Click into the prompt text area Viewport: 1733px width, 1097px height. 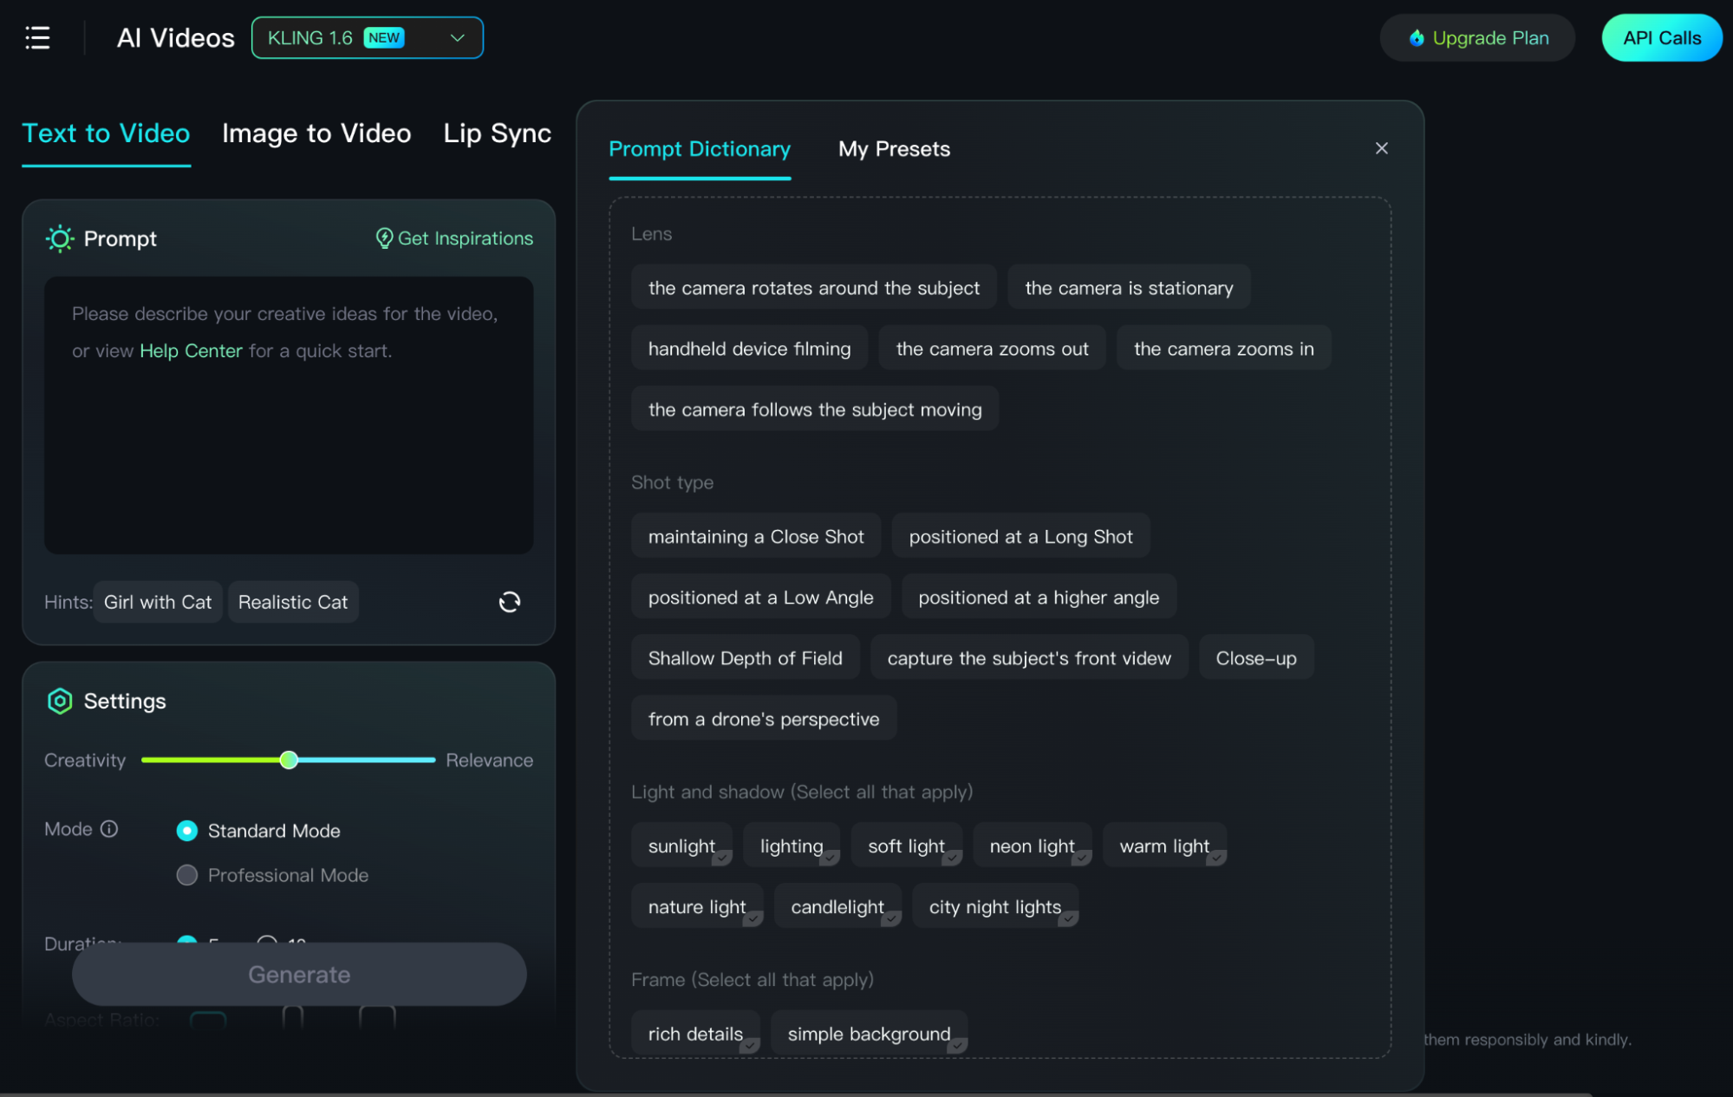click(289, 415)
